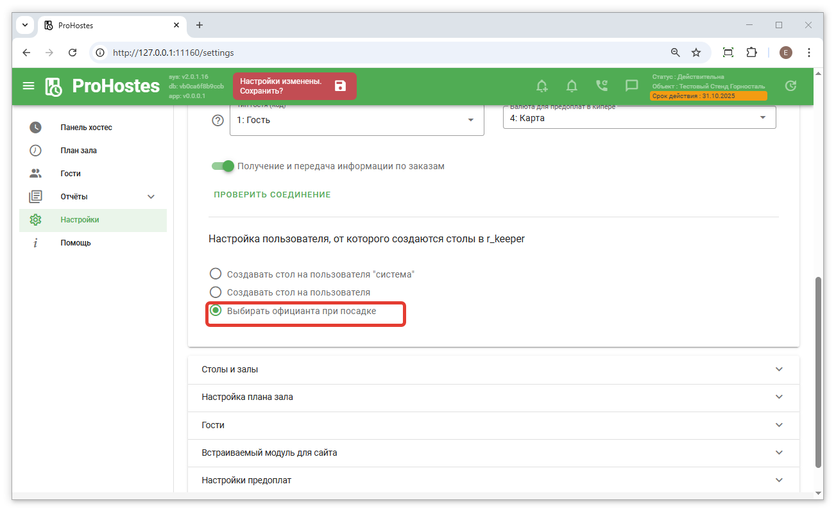Click the browser address bar
This screenshot has height=516, width=836.
[x=385, y=53]
